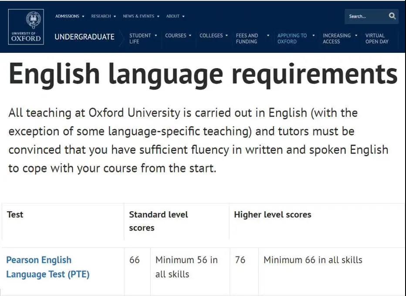The height and width of the screenshot is (296, 406).
Task: Expand the Admissions dropdown menu
Action: tap(70, 16)
